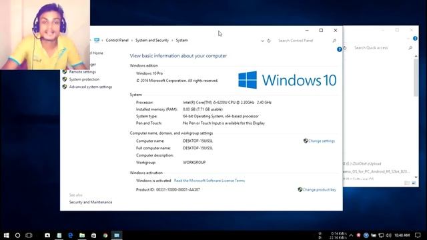Expand the address bar history dropdown
Screen dimensions: 427x240
click(262, 41)
